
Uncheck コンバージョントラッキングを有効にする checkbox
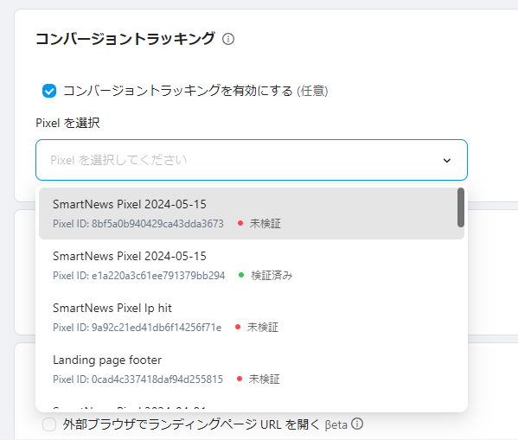[x=49, y=91]
